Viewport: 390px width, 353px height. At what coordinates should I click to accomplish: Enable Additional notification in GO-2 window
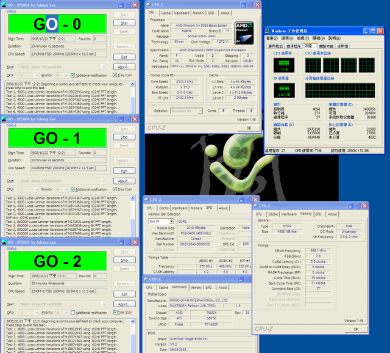73,312
